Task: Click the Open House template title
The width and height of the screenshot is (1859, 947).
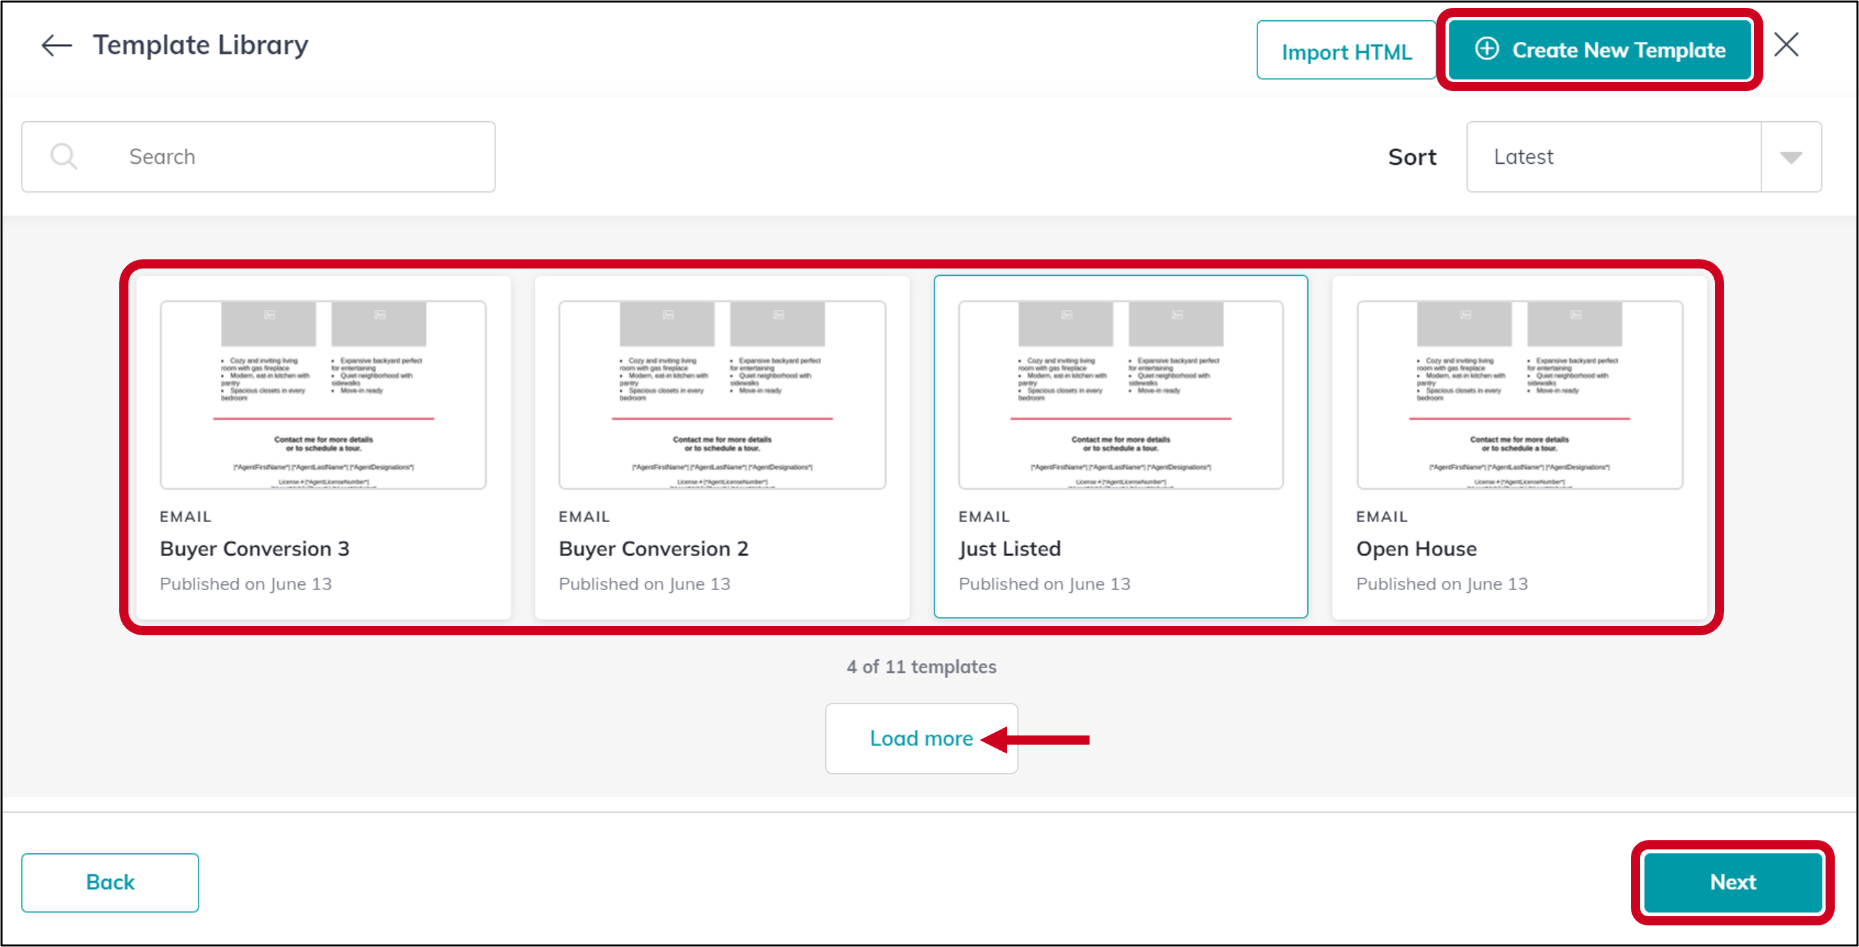Action: point(1416,549)
